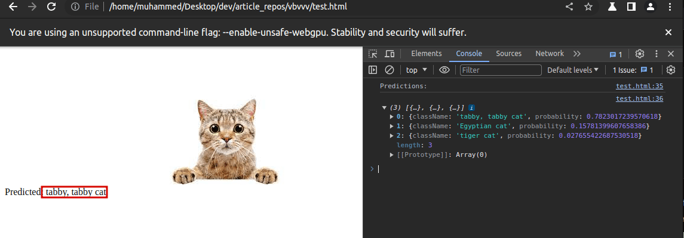Viewport: 684px width, 238px height.
Task: Open DevTools settings gear icon
Action: tap(640, 54)
